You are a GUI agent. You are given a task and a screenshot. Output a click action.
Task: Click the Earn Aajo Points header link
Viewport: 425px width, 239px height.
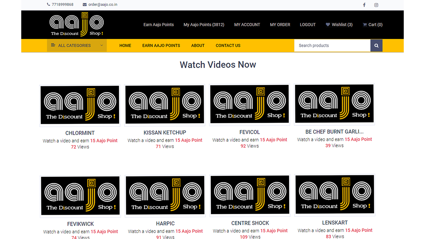[x=159, y=25]
